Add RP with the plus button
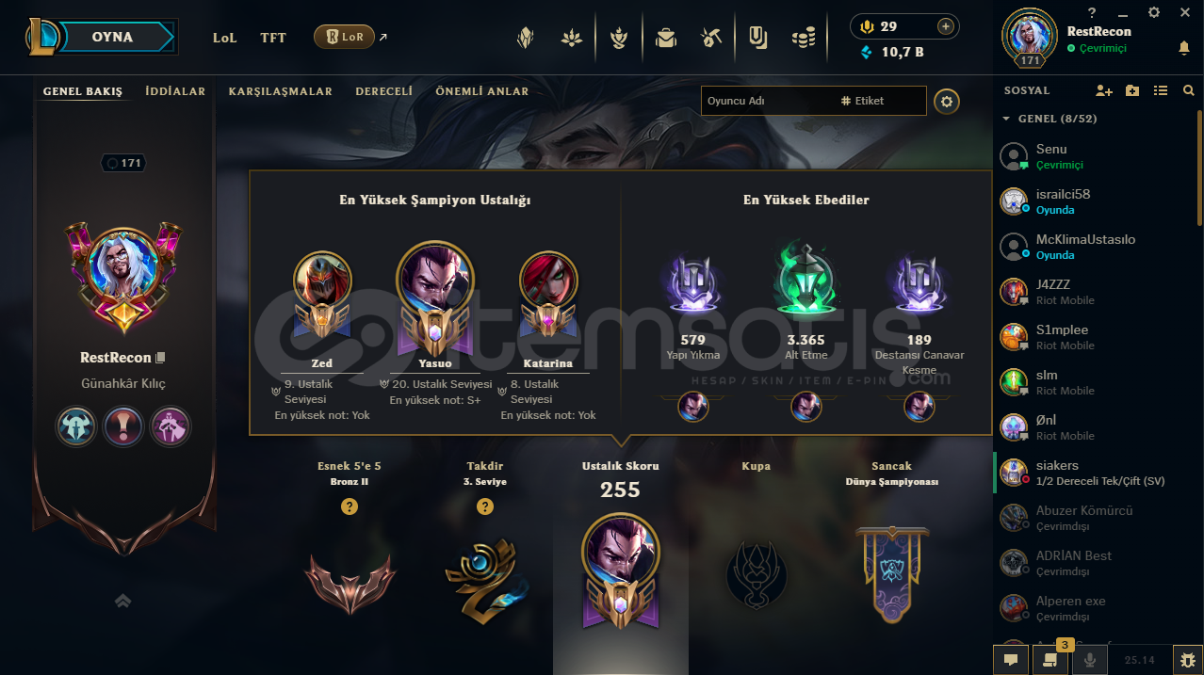This screenshot has width=1204, height=675. click(x=946, y=26)
